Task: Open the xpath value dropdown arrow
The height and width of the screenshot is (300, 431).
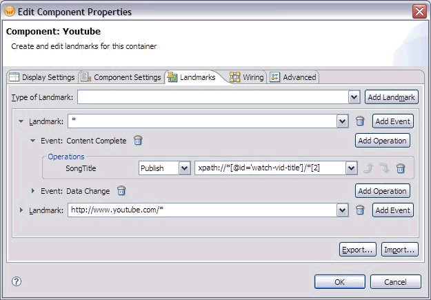Action: pos(351,168)
